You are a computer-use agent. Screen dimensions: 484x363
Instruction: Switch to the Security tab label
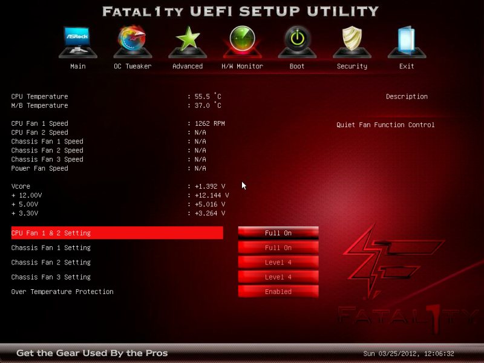(352, 66)
